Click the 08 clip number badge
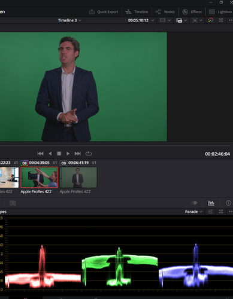 click(25, 163)
